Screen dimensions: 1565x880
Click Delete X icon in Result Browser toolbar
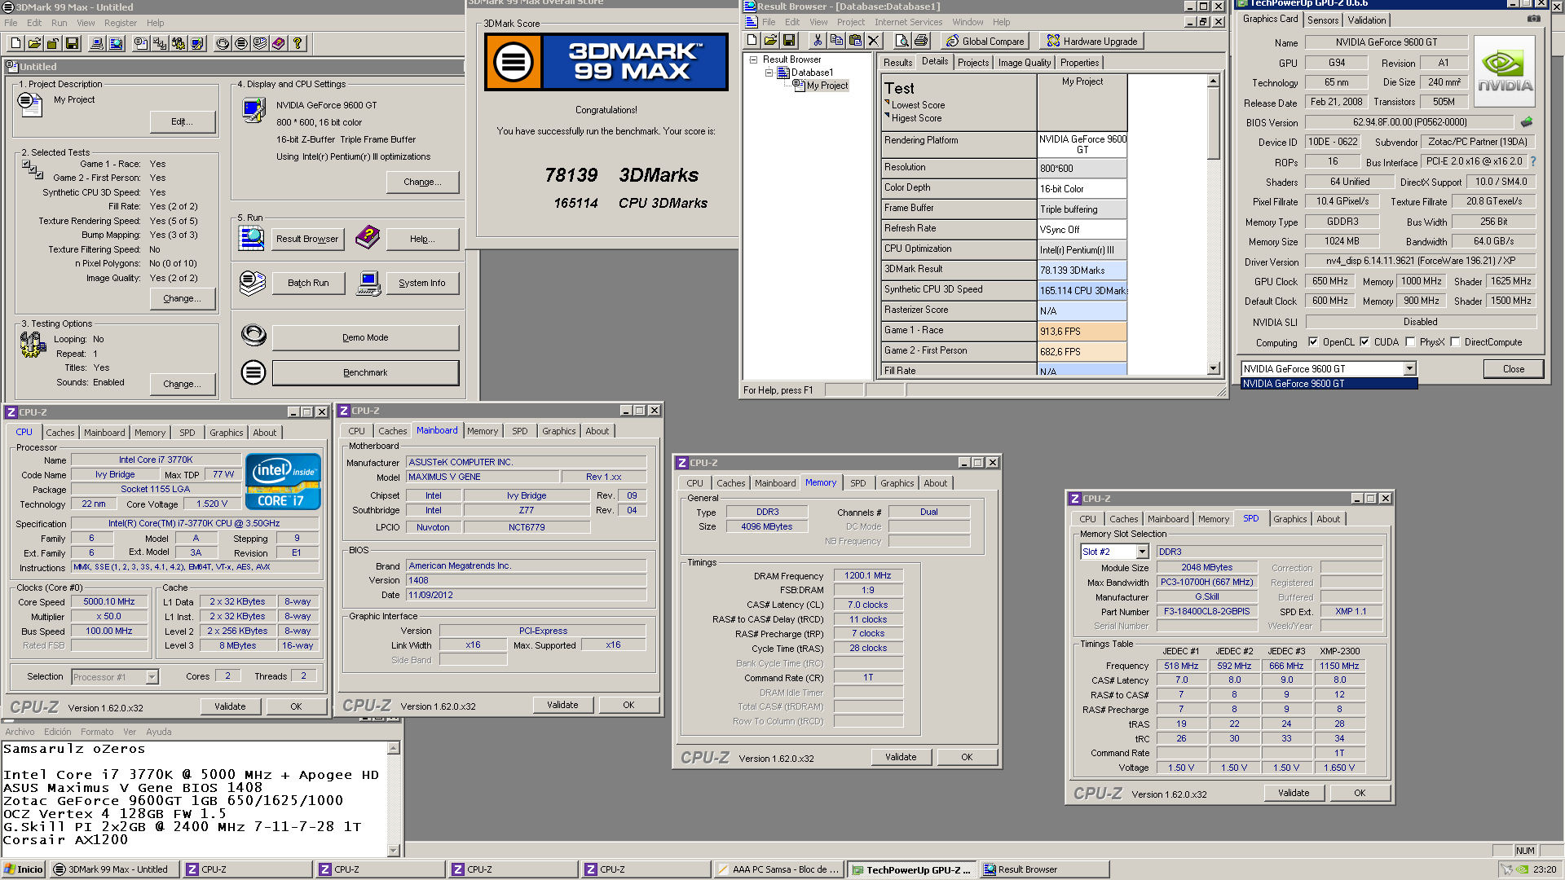click(x=874, y=41)
